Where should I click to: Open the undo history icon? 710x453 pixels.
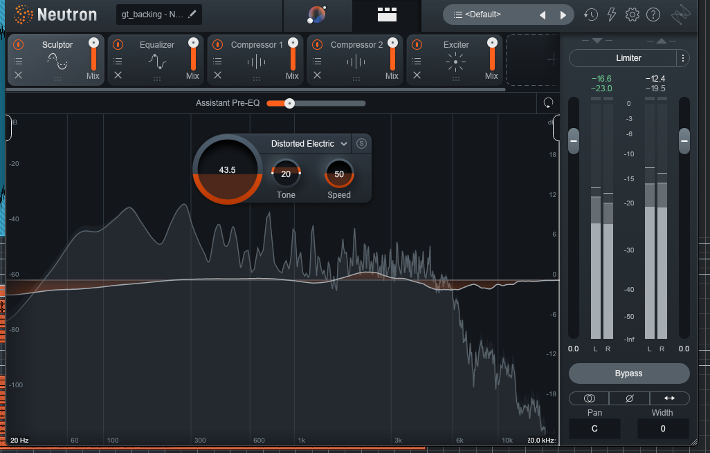point(590,15)
